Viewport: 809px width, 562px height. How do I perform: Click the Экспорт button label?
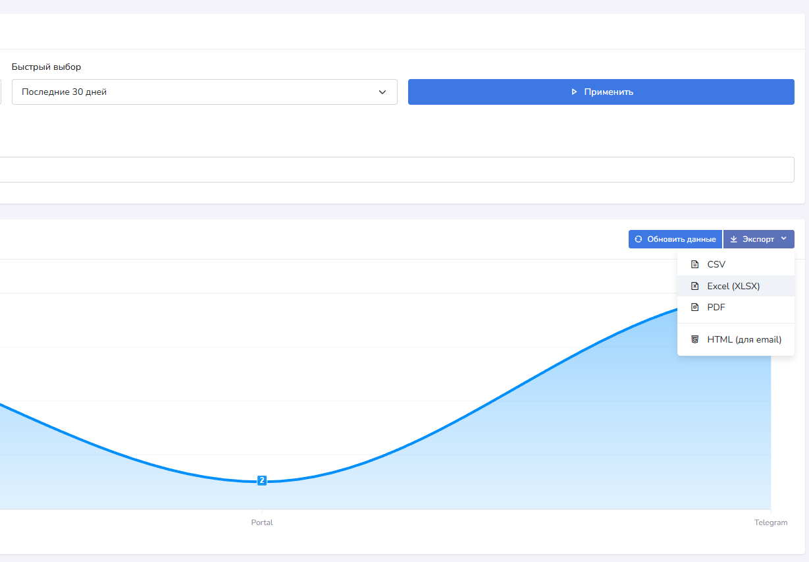click(758, 239)
